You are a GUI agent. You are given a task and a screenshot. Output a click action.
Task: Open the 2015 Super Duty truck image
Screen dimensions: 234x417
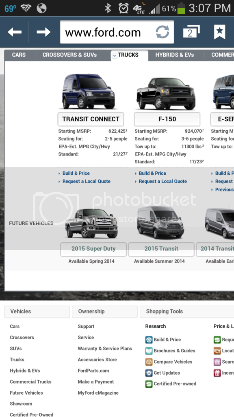point(91,224)
